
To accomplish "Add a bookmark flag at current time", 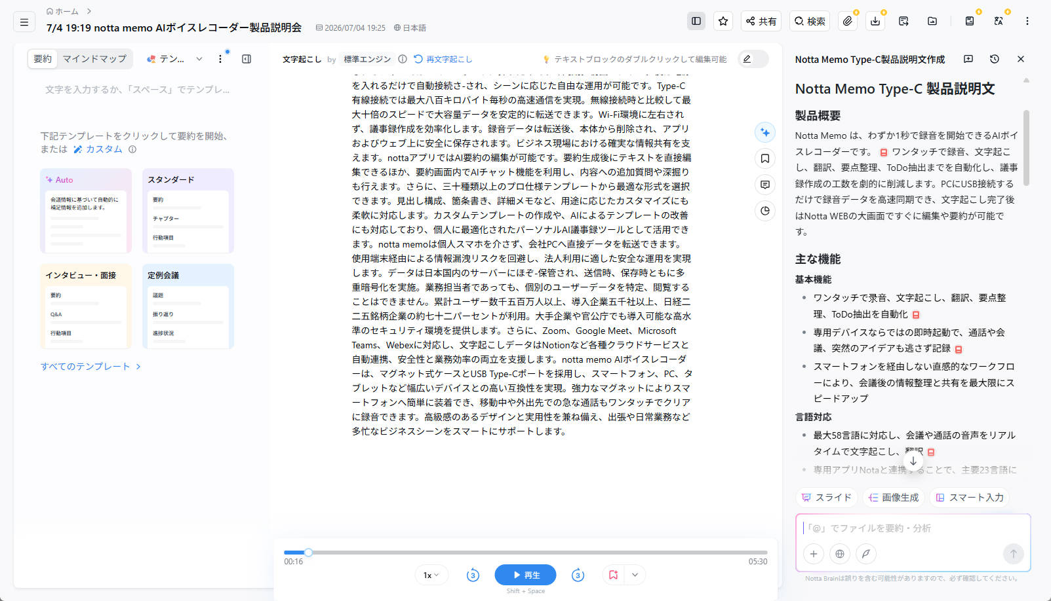I will click(614, 575).
